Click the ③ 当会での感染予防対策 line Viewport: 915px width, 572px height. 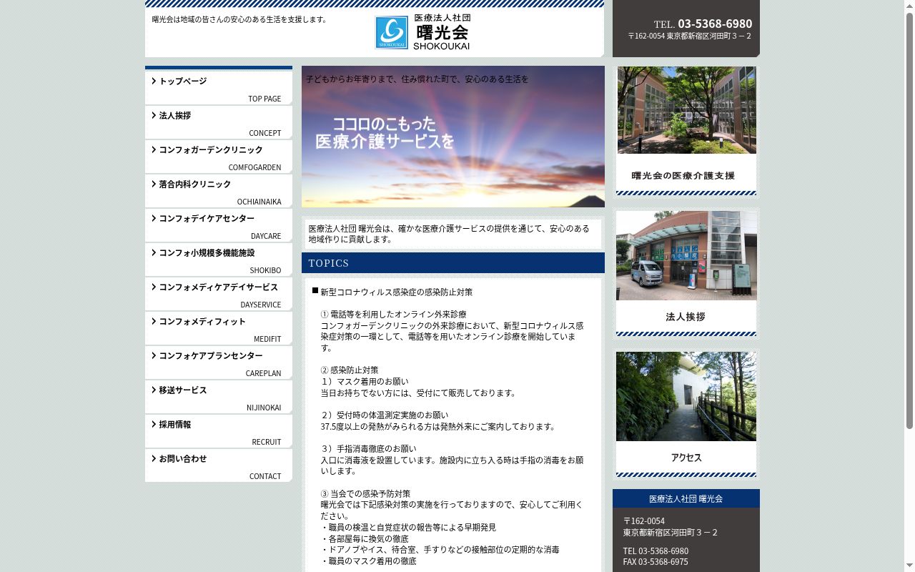(x=365, y=494)
